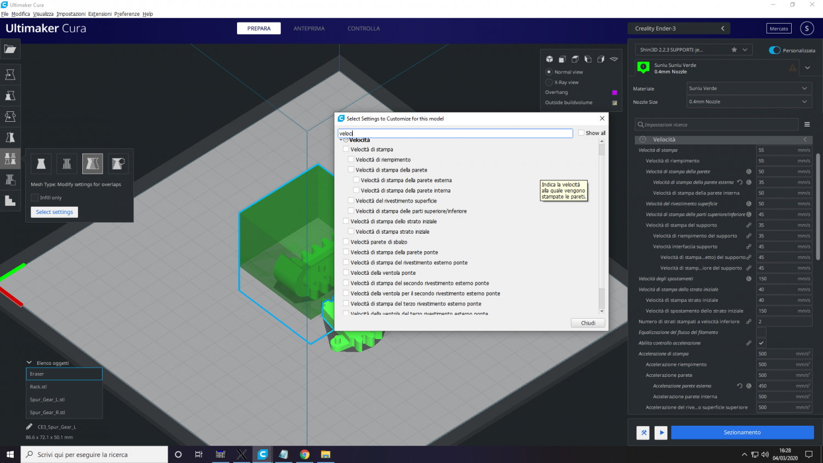Open the settings visibility hamburger menu
The image size is (823, 463).
coord(807,125)
